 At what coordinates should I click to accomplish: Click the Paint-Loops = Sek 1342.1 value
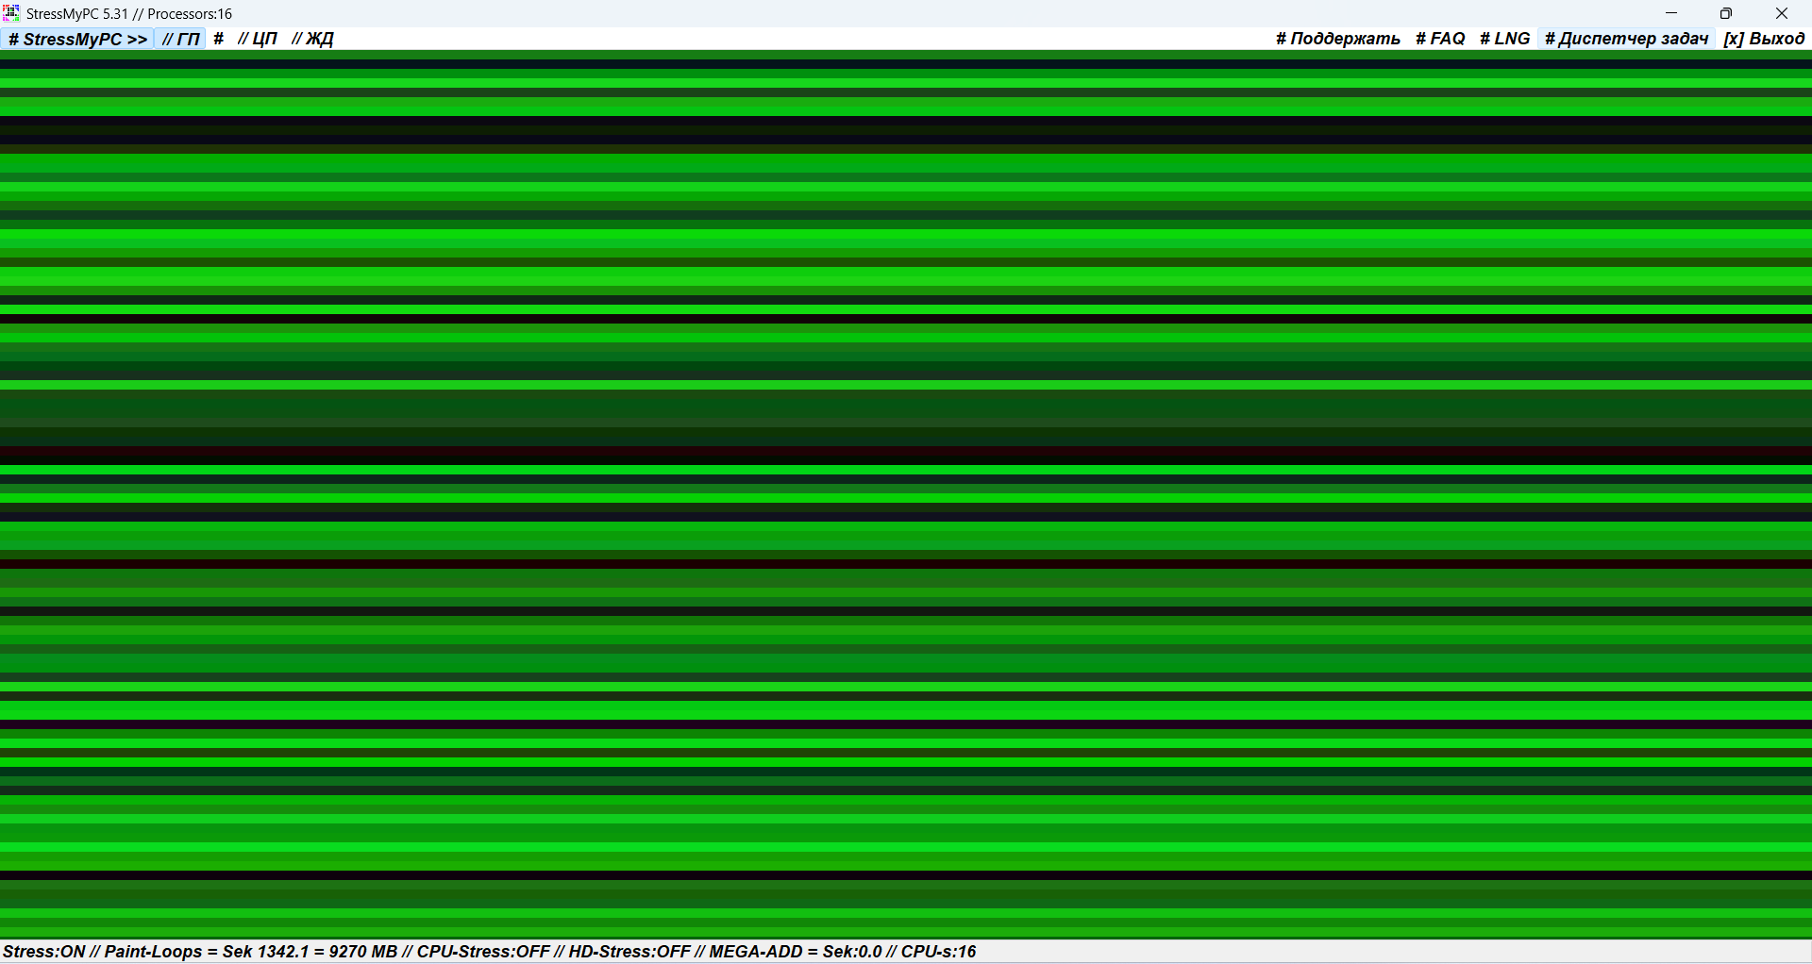(x=207, y=952)
